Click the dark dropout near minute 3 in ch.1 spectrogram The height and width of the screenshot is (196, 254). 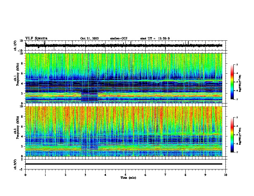pyautogui.click(x=89, y=96)
